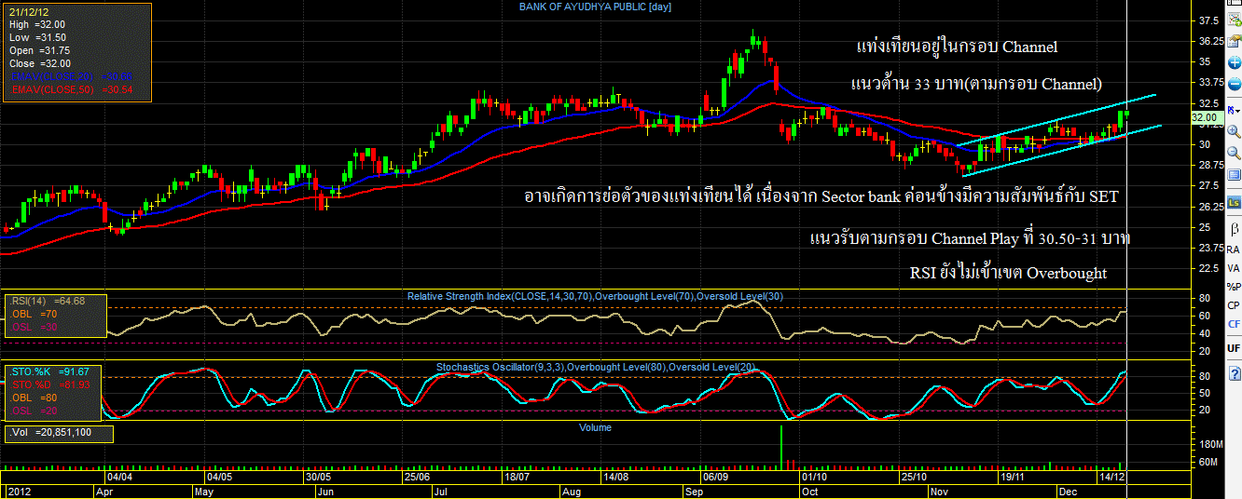Click the Vol =20,851,100 legend box
This screenshot has width=1242, height=499.
(x=60, y=433)
